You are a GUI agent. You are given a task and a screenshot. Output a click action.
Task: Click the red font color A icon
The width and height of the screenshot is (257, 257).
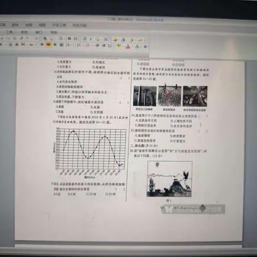pyautogui.click(x=128, y=47)
